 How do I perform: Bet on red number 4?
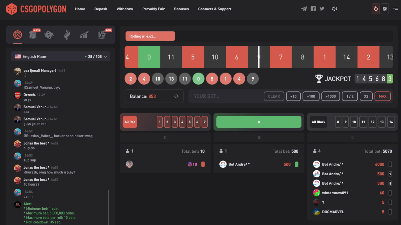[182, 122]
